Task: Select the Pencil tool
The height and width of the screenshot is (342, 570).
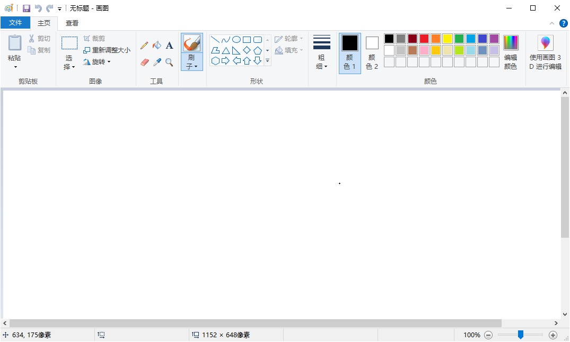Action: click(144, 46)
